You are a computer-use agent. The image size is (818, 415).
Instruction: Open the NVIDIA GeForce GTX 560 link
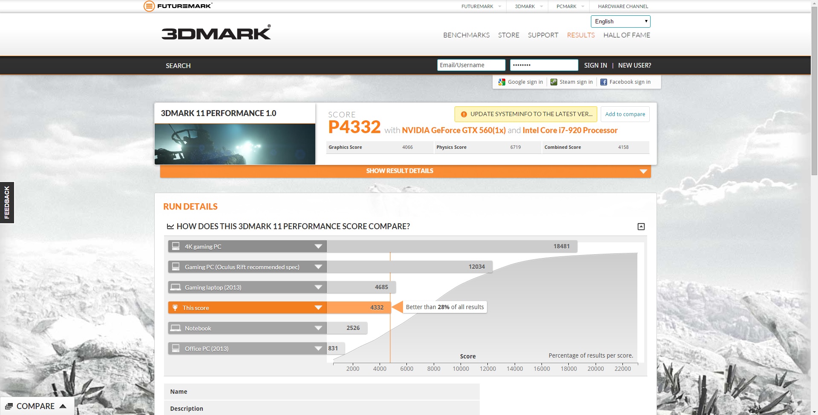[x=454, y=131]
